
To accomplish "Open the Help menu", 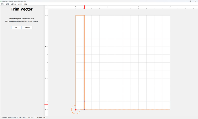I will click(26, 4).
